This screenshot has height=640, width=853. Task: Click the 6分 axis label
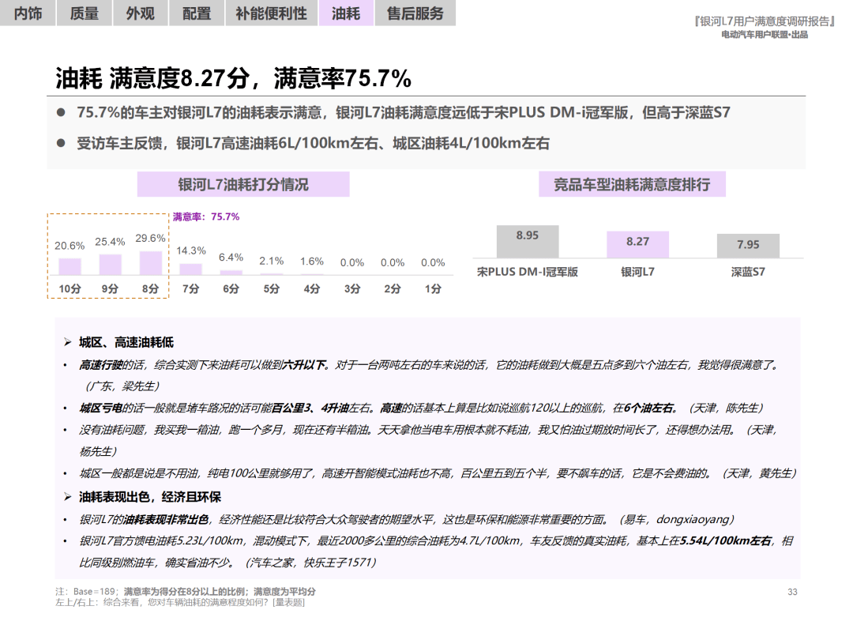(x=231, y=289)
